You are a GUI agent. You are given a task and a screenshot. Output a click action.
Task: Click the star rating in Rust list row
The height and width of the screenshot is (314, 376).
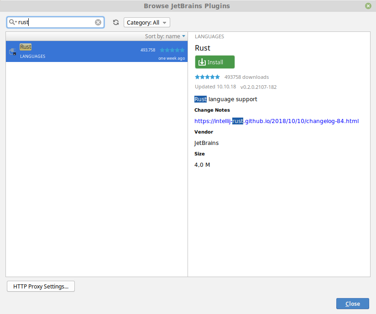click(x=172, y=50)
